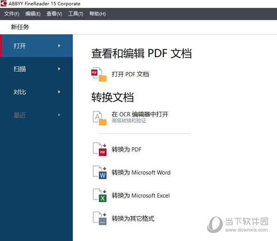Click the OCR editor open icon
The height and width of the screenshot is (241, 277).
99,118
